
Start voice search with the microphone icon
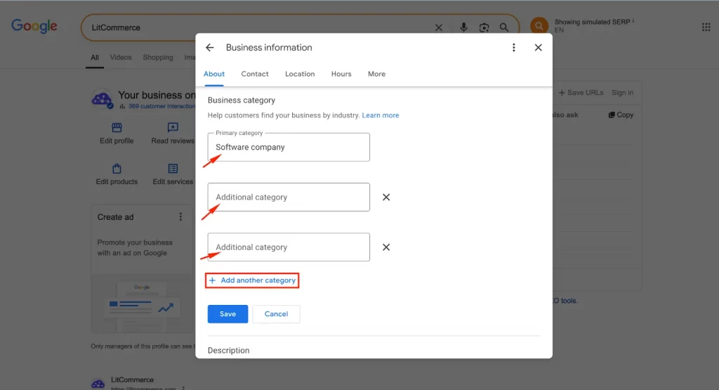point(463,27)
